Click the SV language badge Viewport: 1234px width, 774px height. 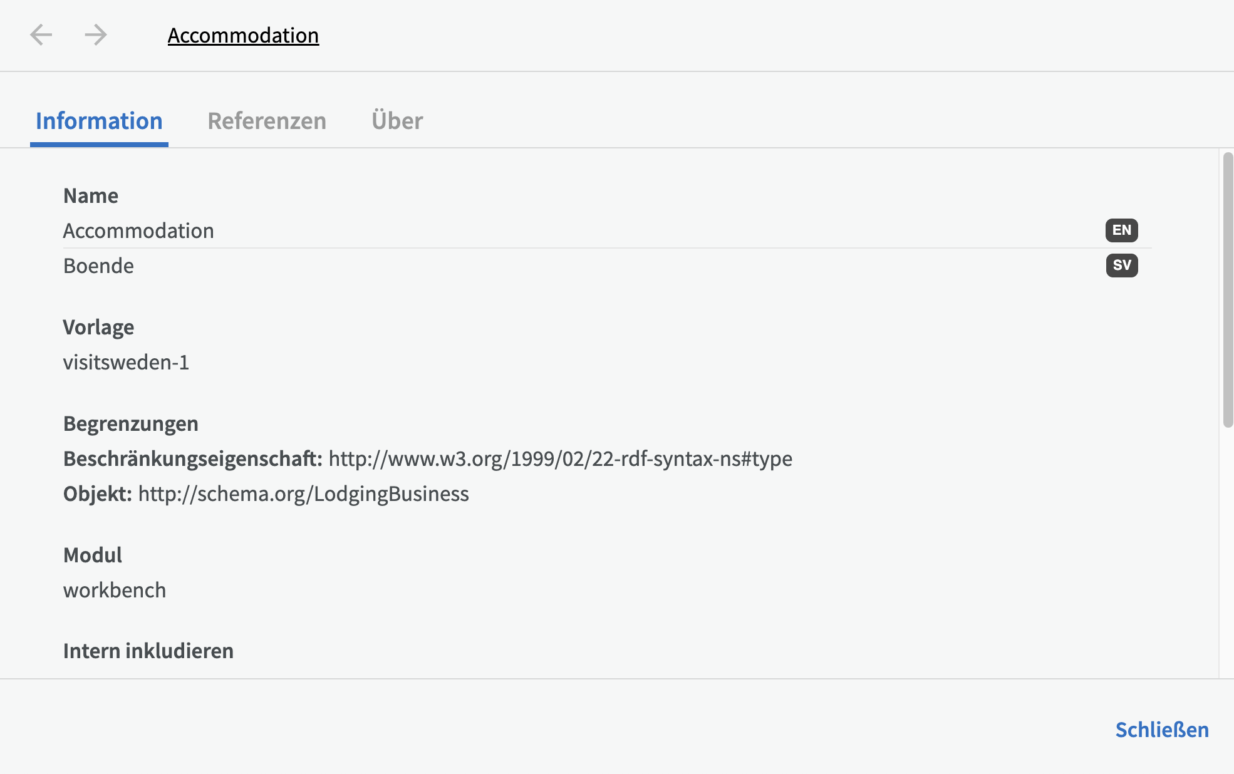click(x=1121, y=266)
